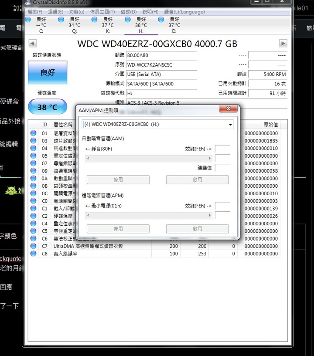The image size is (314, 356).
Task: Close the AAM/APM 控制項 dialog
Action: (x=228, y=108)
